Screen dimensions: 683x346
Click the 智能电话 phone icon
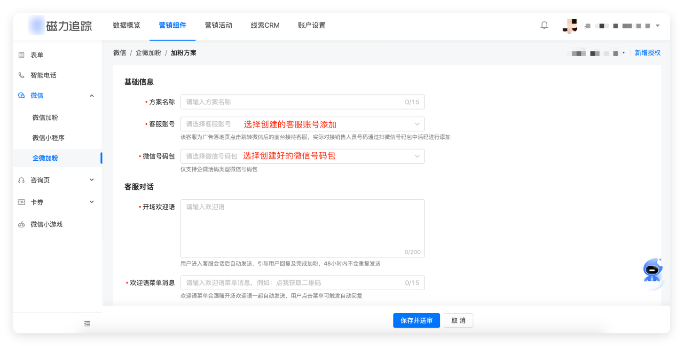pos(21,75)
